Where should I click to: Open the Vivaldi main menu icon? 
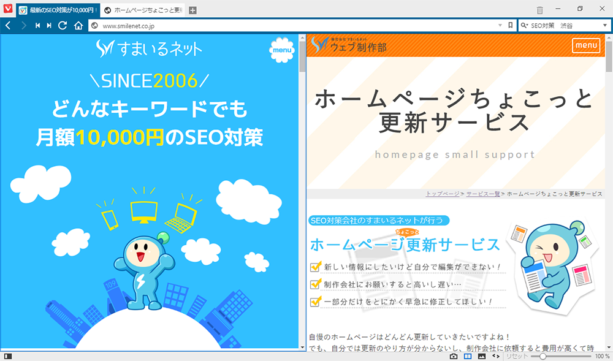(8, 9)
